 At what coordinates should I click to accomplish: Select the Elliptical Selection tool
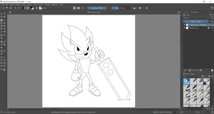point(4,57)
